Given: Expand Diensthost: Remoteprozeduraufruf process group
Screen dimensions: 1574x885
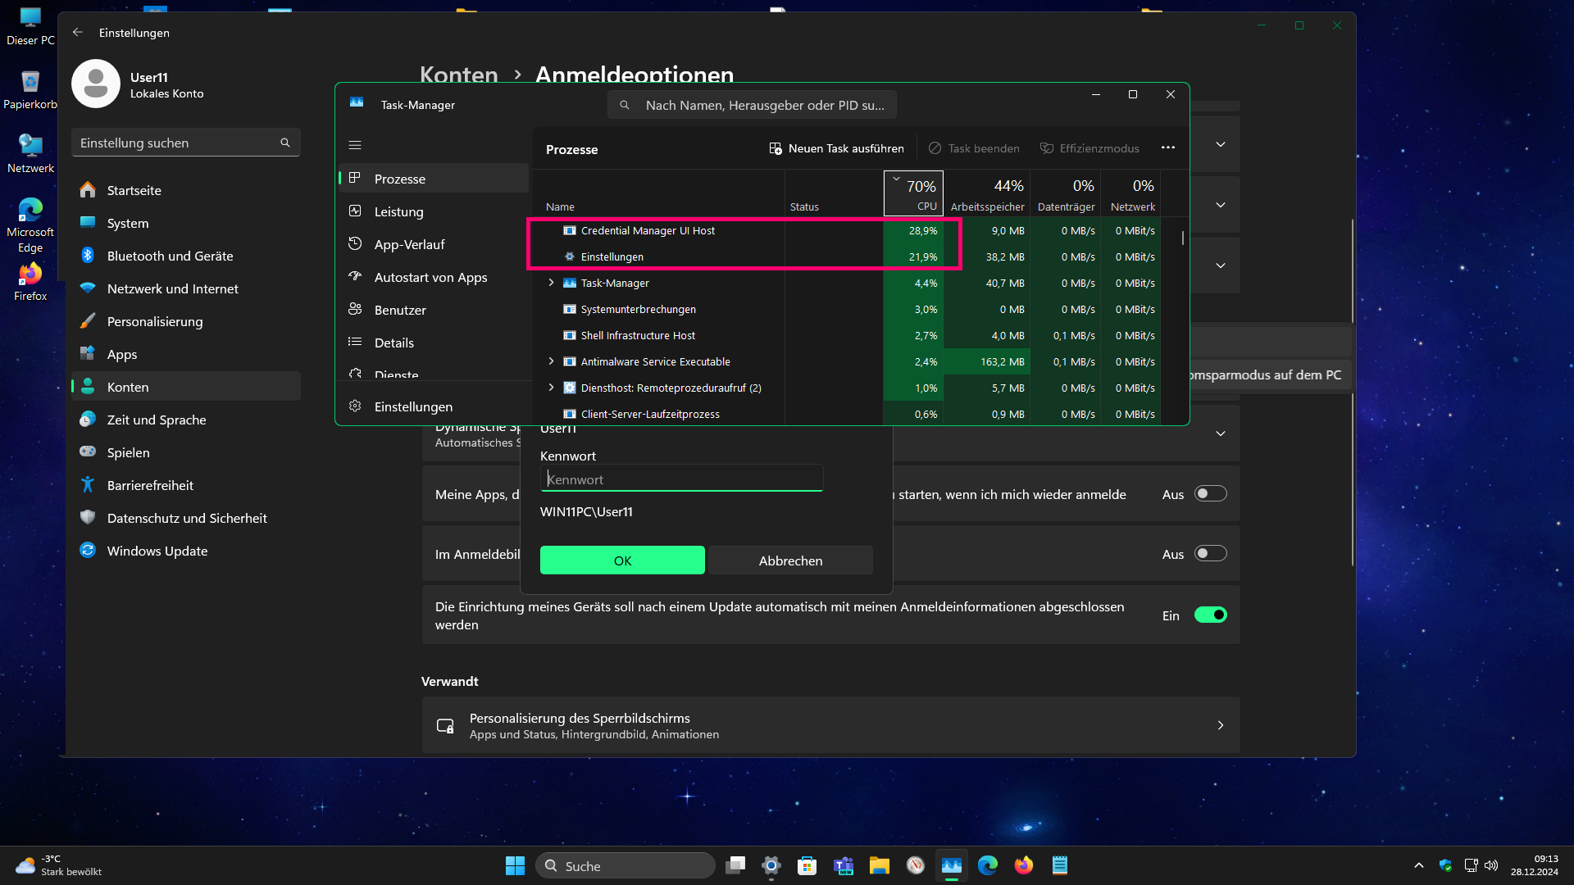Looking at the screenshot, I should pyautogui.click(x=551, y=388).
